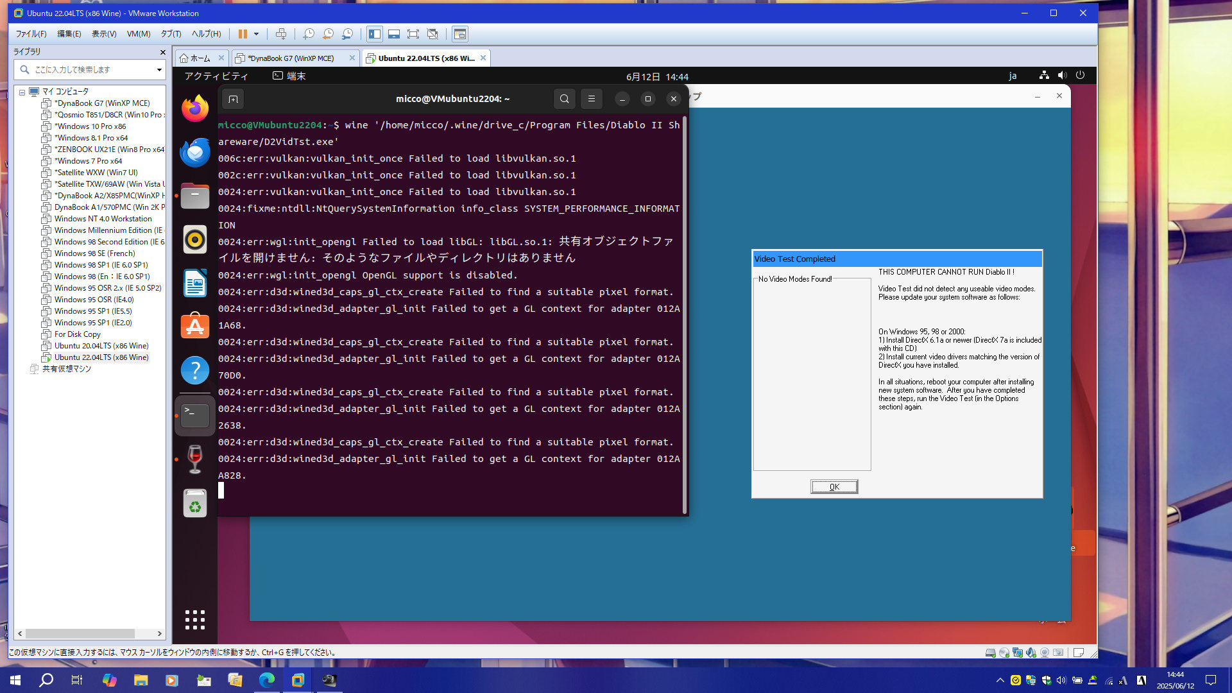
Task: Click アクティビティ in the Ubuntu top bar
Action: point(216,76)
